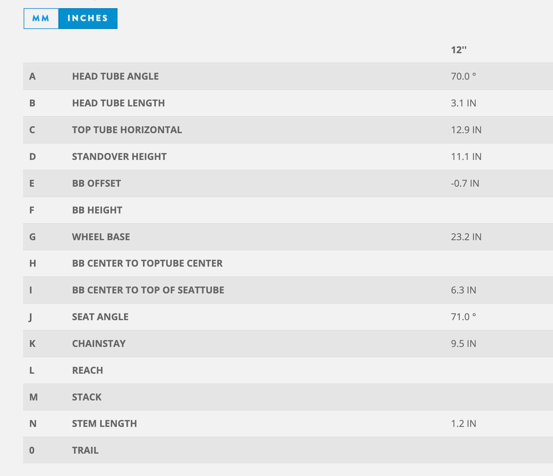Select the Head Tube Angle row label
The width and height of the screenshot is (553, 476).
click(115, 76)
